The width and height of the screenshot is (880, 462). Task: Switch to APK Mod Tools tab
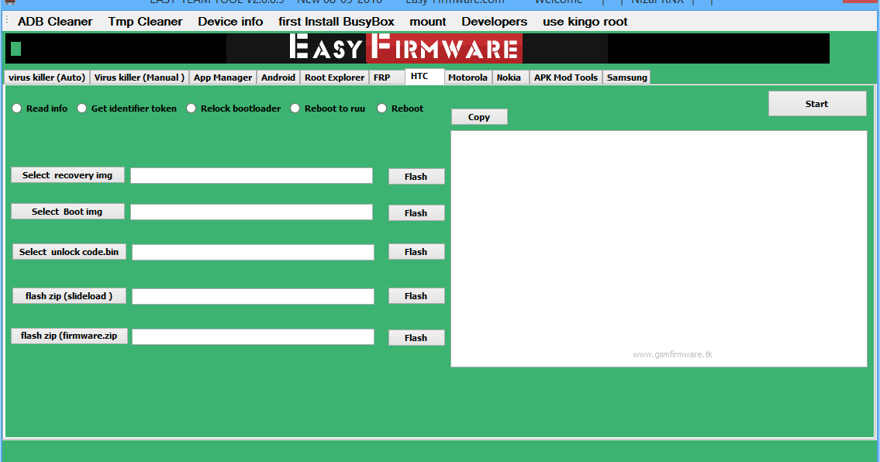[566, 78]
